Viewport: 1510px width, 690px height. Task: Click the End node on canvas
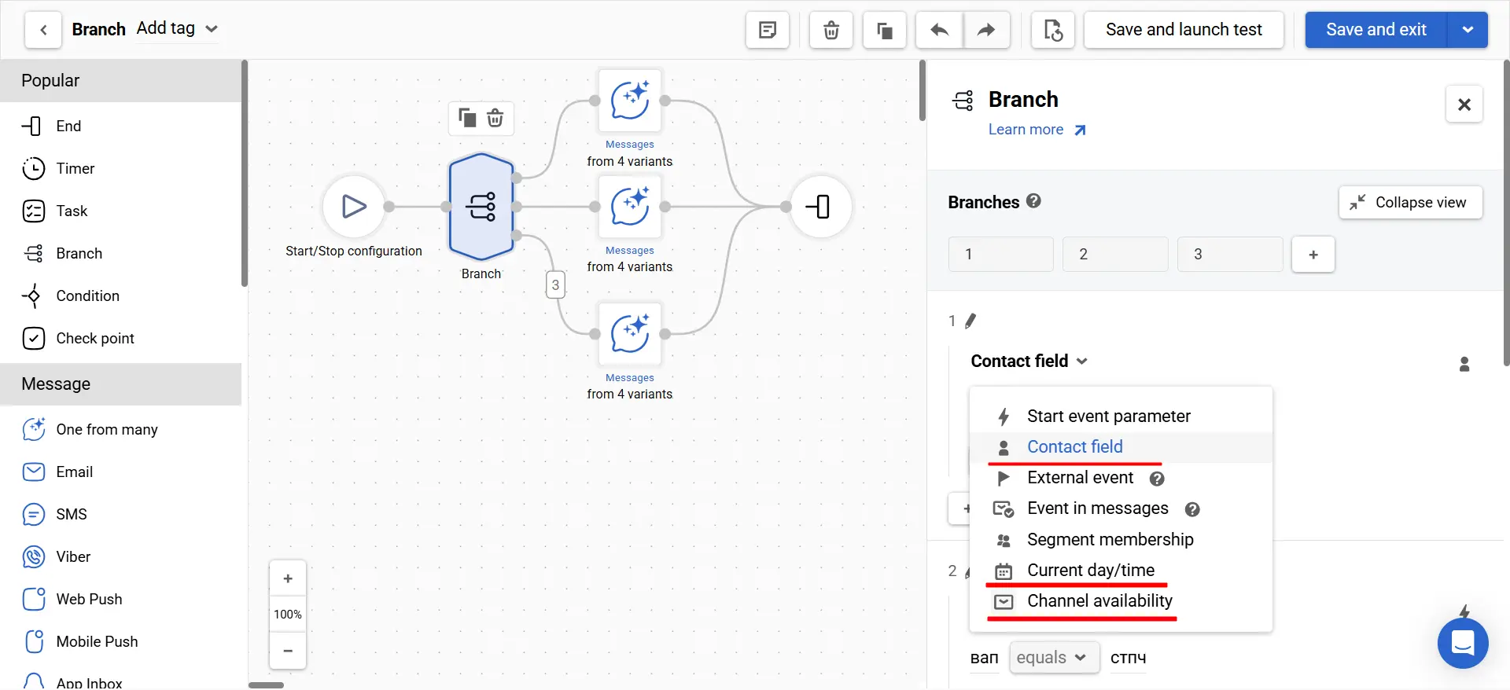click(x=819, y=207)
